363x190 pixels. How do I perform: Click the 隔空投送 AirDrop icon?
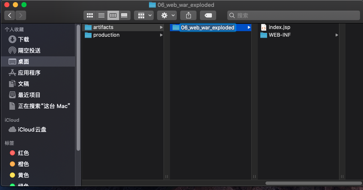click(x=12, y=50)
